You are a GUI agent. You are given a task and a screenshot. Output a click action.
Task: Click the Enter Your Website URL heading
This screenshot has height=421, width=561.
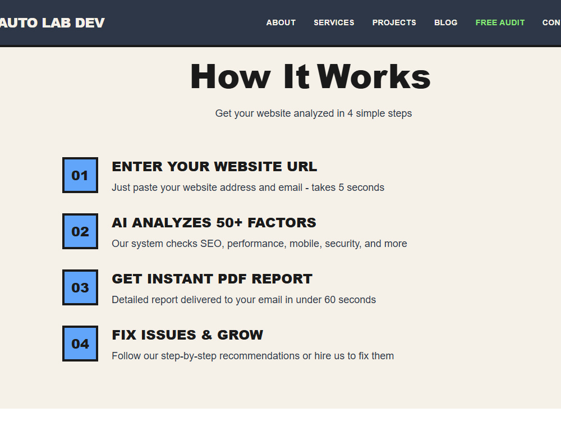pyautogui.click(x=214, y=167)
